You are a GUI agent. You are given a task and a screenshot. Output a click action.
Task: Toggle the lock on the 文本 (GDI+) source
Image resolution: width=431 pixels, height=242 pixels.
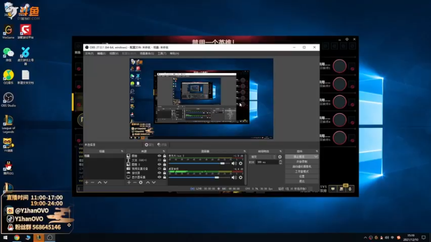pyautogui.click(x=164, y=160)
